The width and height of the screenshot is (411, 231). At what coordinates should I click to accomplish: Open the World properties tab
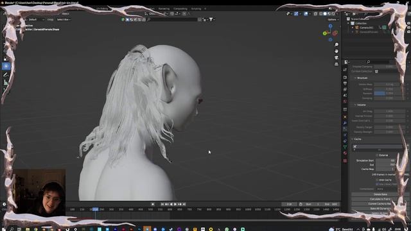(345, 101)
